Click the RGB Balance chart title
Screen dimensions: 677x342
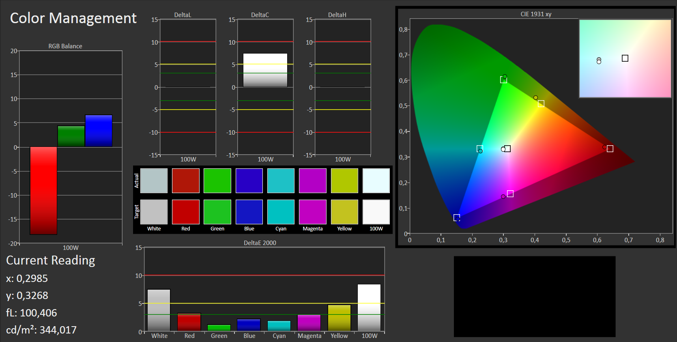coord(65,46)
